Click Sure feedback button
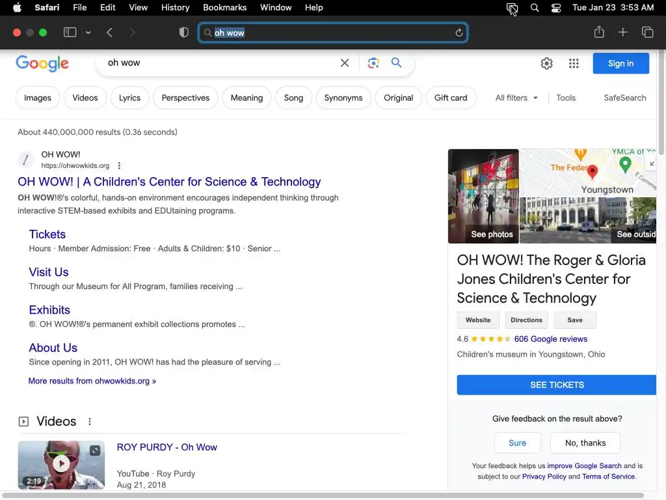 point(517,443)
